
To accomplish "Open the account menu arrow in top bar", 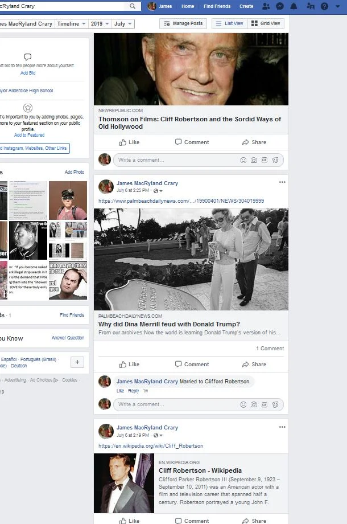I will tap(337, 6).
